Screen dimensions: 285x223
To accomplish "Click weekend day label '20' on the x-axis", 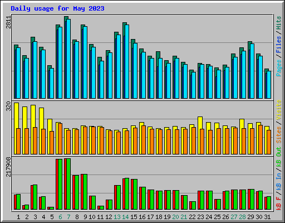I will [x=175, y=217].
